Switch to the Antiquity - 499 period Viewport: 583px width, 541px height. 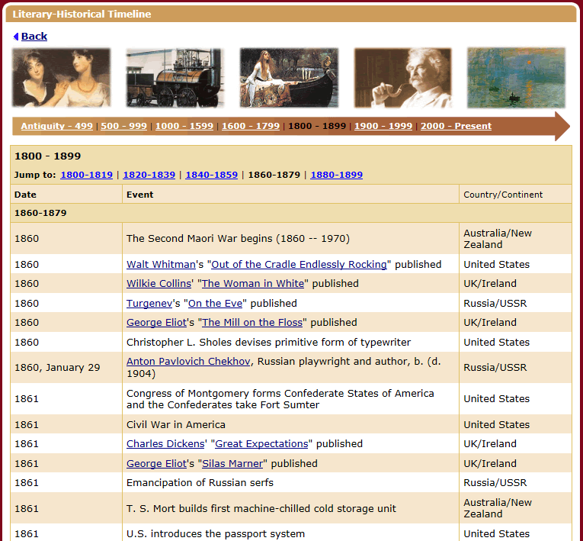pyautogui.click(x=57, y=126)
